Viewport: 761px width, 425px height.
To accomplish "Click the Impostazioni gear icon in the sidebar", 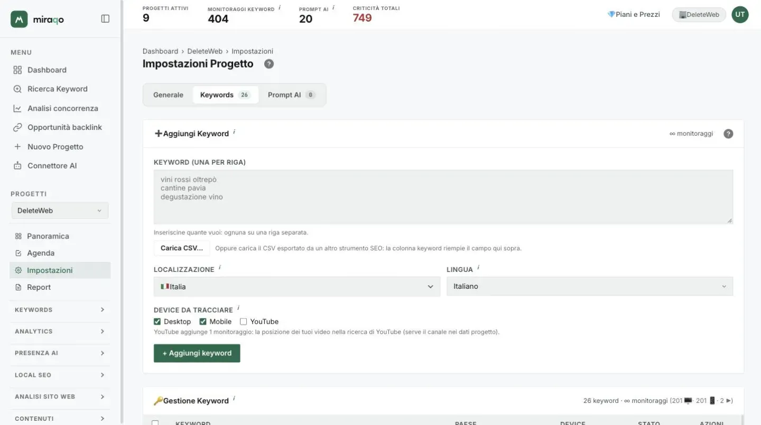I will click(18, 270).
